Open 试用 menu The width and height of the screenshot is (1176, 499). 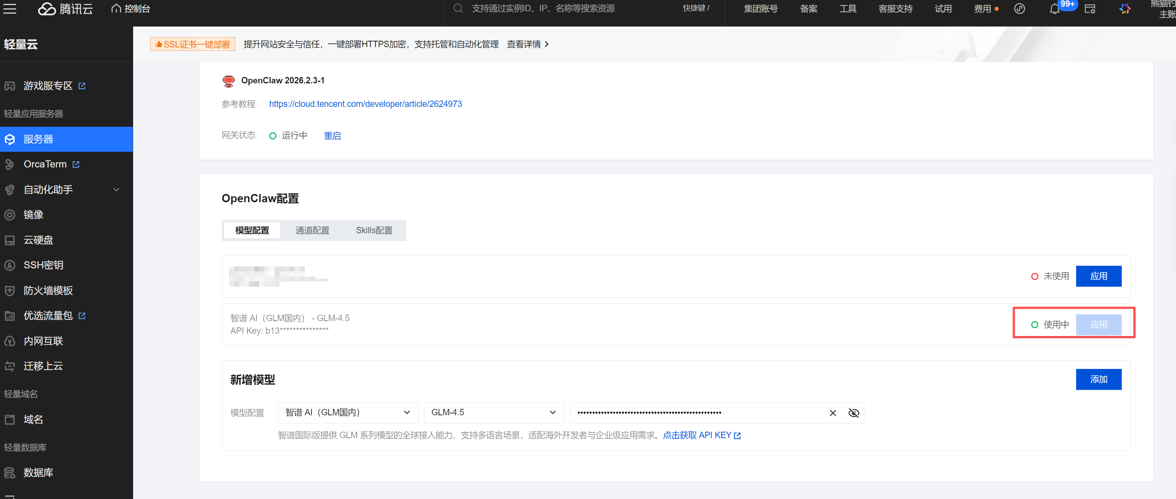[x=943, y=9]
